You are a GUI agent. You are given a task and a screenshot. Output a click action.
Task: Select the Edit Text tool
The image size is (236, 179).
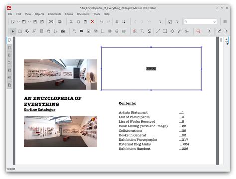point(20,31)
